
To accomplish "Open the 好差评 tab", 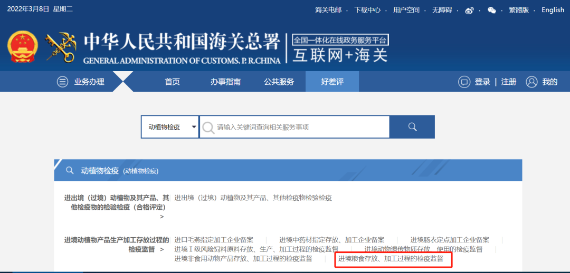I will [332, 82].
